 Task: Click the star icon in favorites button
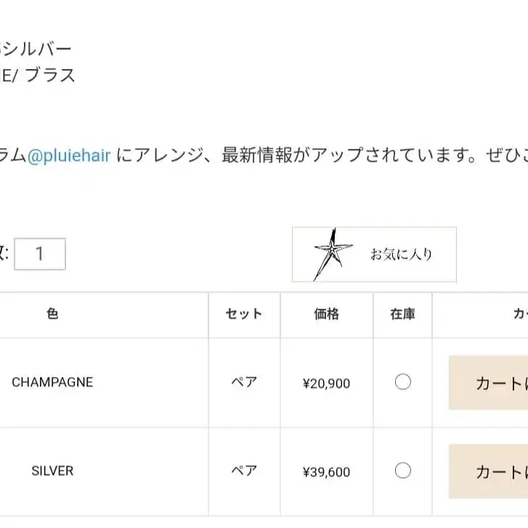[333, 254]
